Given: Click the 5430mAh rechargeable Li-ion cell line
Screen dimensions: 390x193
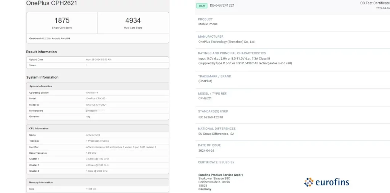Looking at the screenshot, I should click(x=245, y=64).
